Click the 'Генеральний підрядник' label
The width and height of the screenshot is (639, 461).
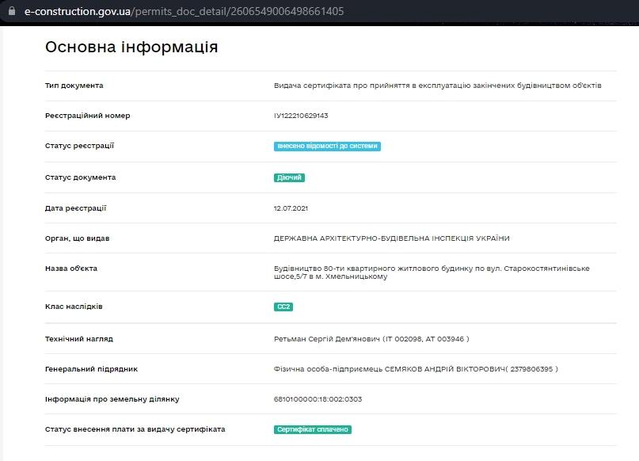pos(91,369)
